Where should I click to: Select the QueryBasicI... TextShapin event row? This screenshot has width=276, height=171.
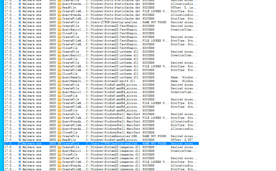click(102, 30)
